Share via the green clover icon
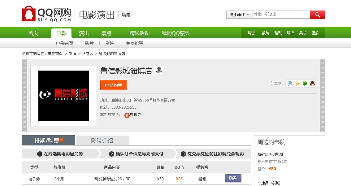 [305, 84]
